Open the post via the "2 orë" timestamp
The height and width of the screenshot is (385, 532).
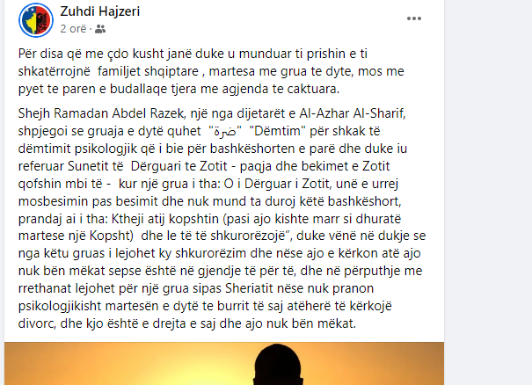pos(73,29)
